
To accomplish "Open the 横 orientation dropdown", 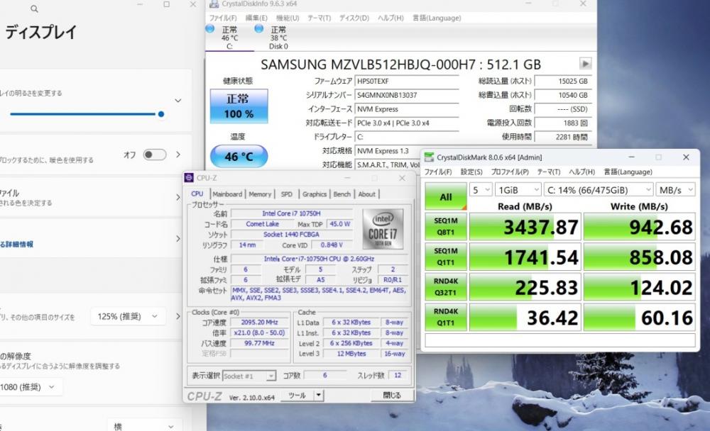I will tap(145, 426).
